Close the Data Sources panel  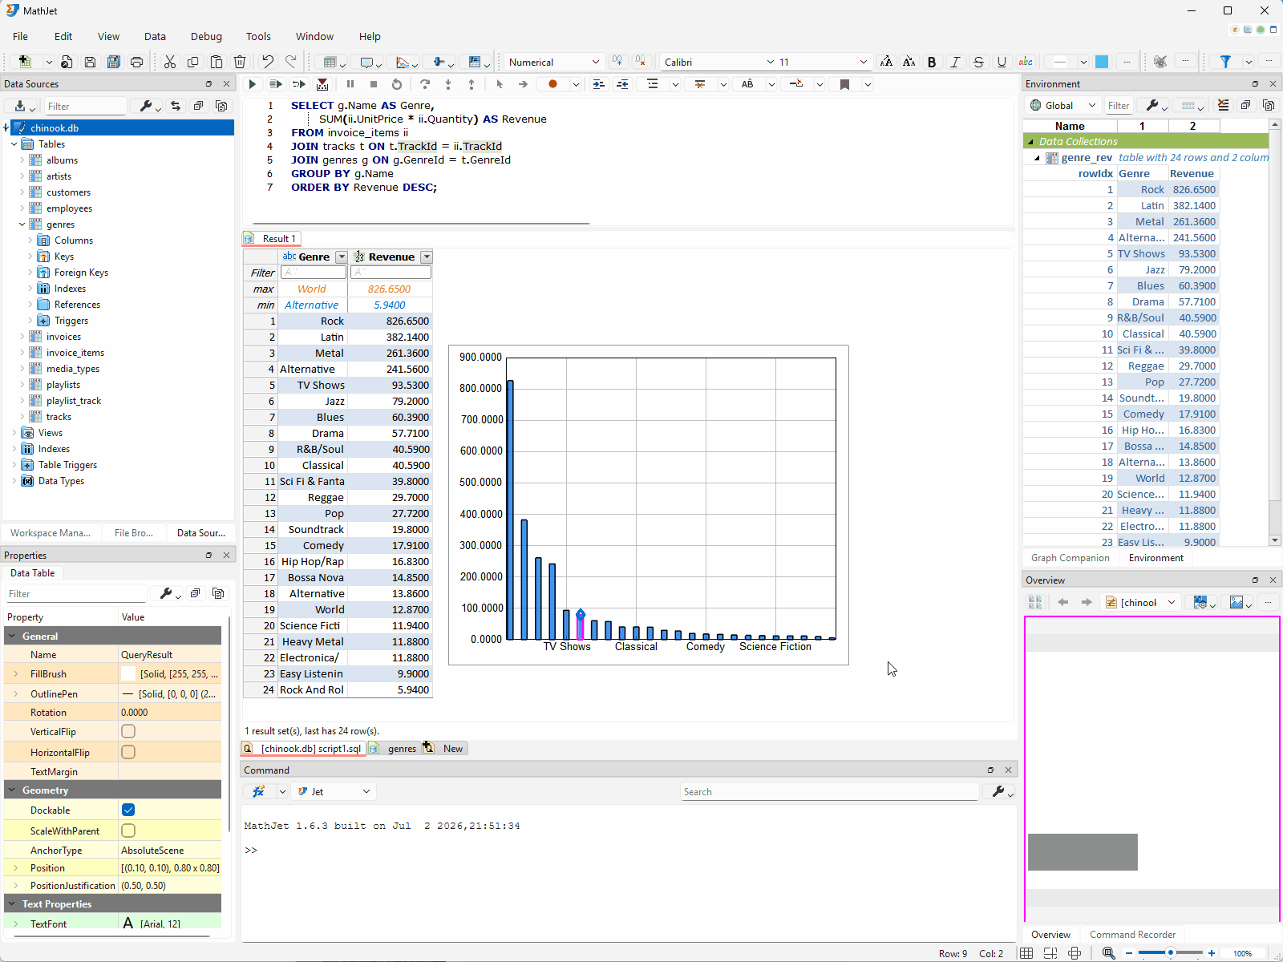(227, 83)
